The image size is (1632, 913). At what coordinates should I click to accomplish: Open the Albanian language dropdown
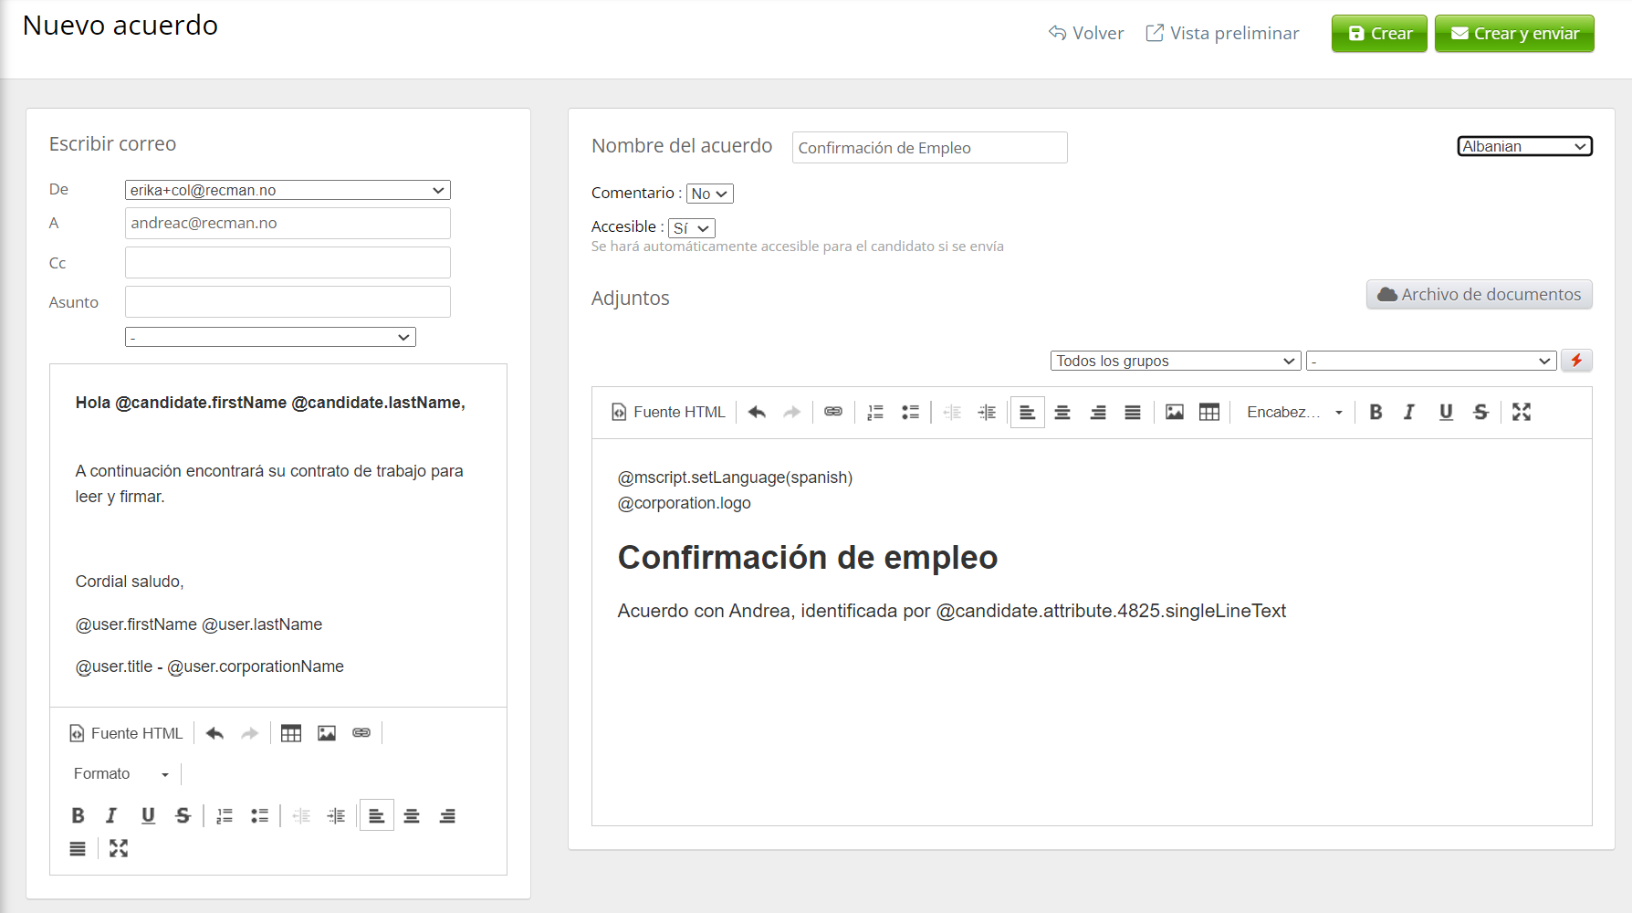(x=1524, y=146)
